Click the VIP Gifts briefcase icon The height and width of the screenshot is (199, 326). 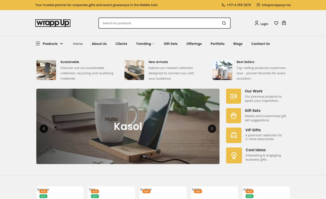pos(234,135)
